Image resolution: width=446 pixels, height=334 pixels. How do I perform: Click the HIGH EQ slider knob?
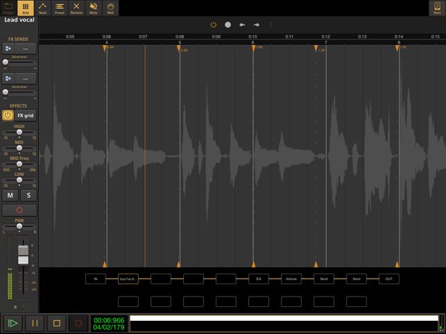19,132
